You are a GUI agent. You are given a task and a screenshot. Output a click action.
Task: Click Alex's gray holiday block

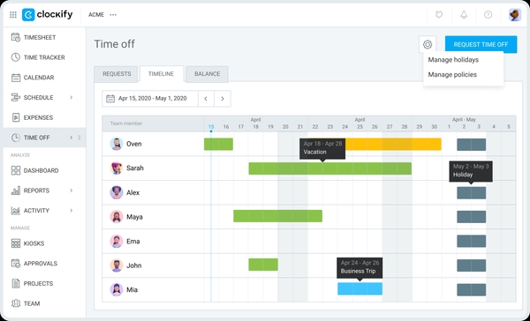[471, 193]
